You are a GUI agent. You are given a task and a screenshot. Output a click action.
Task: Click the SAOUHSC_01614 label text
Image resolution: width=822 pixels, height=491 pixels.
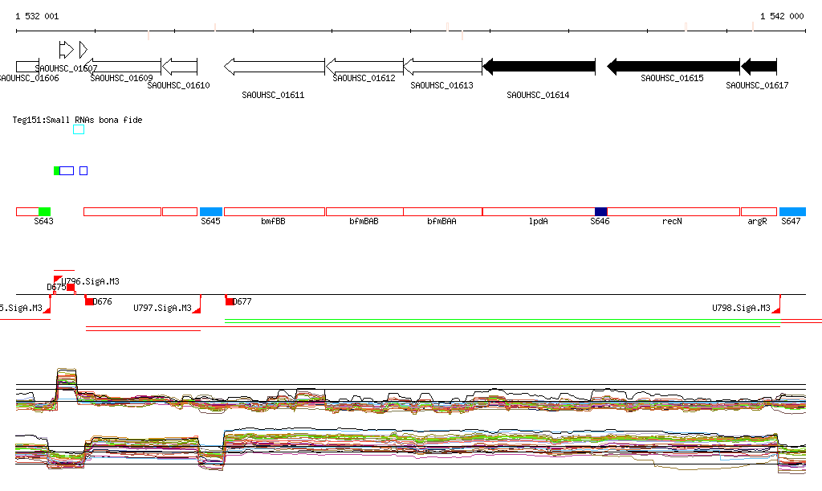(x=538, y=95)
